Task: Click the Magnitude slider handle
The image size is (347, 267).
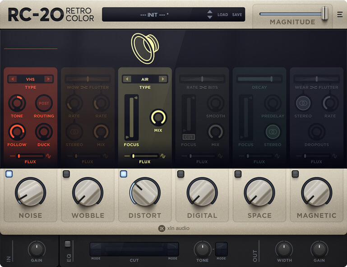Action: (324, 13)
